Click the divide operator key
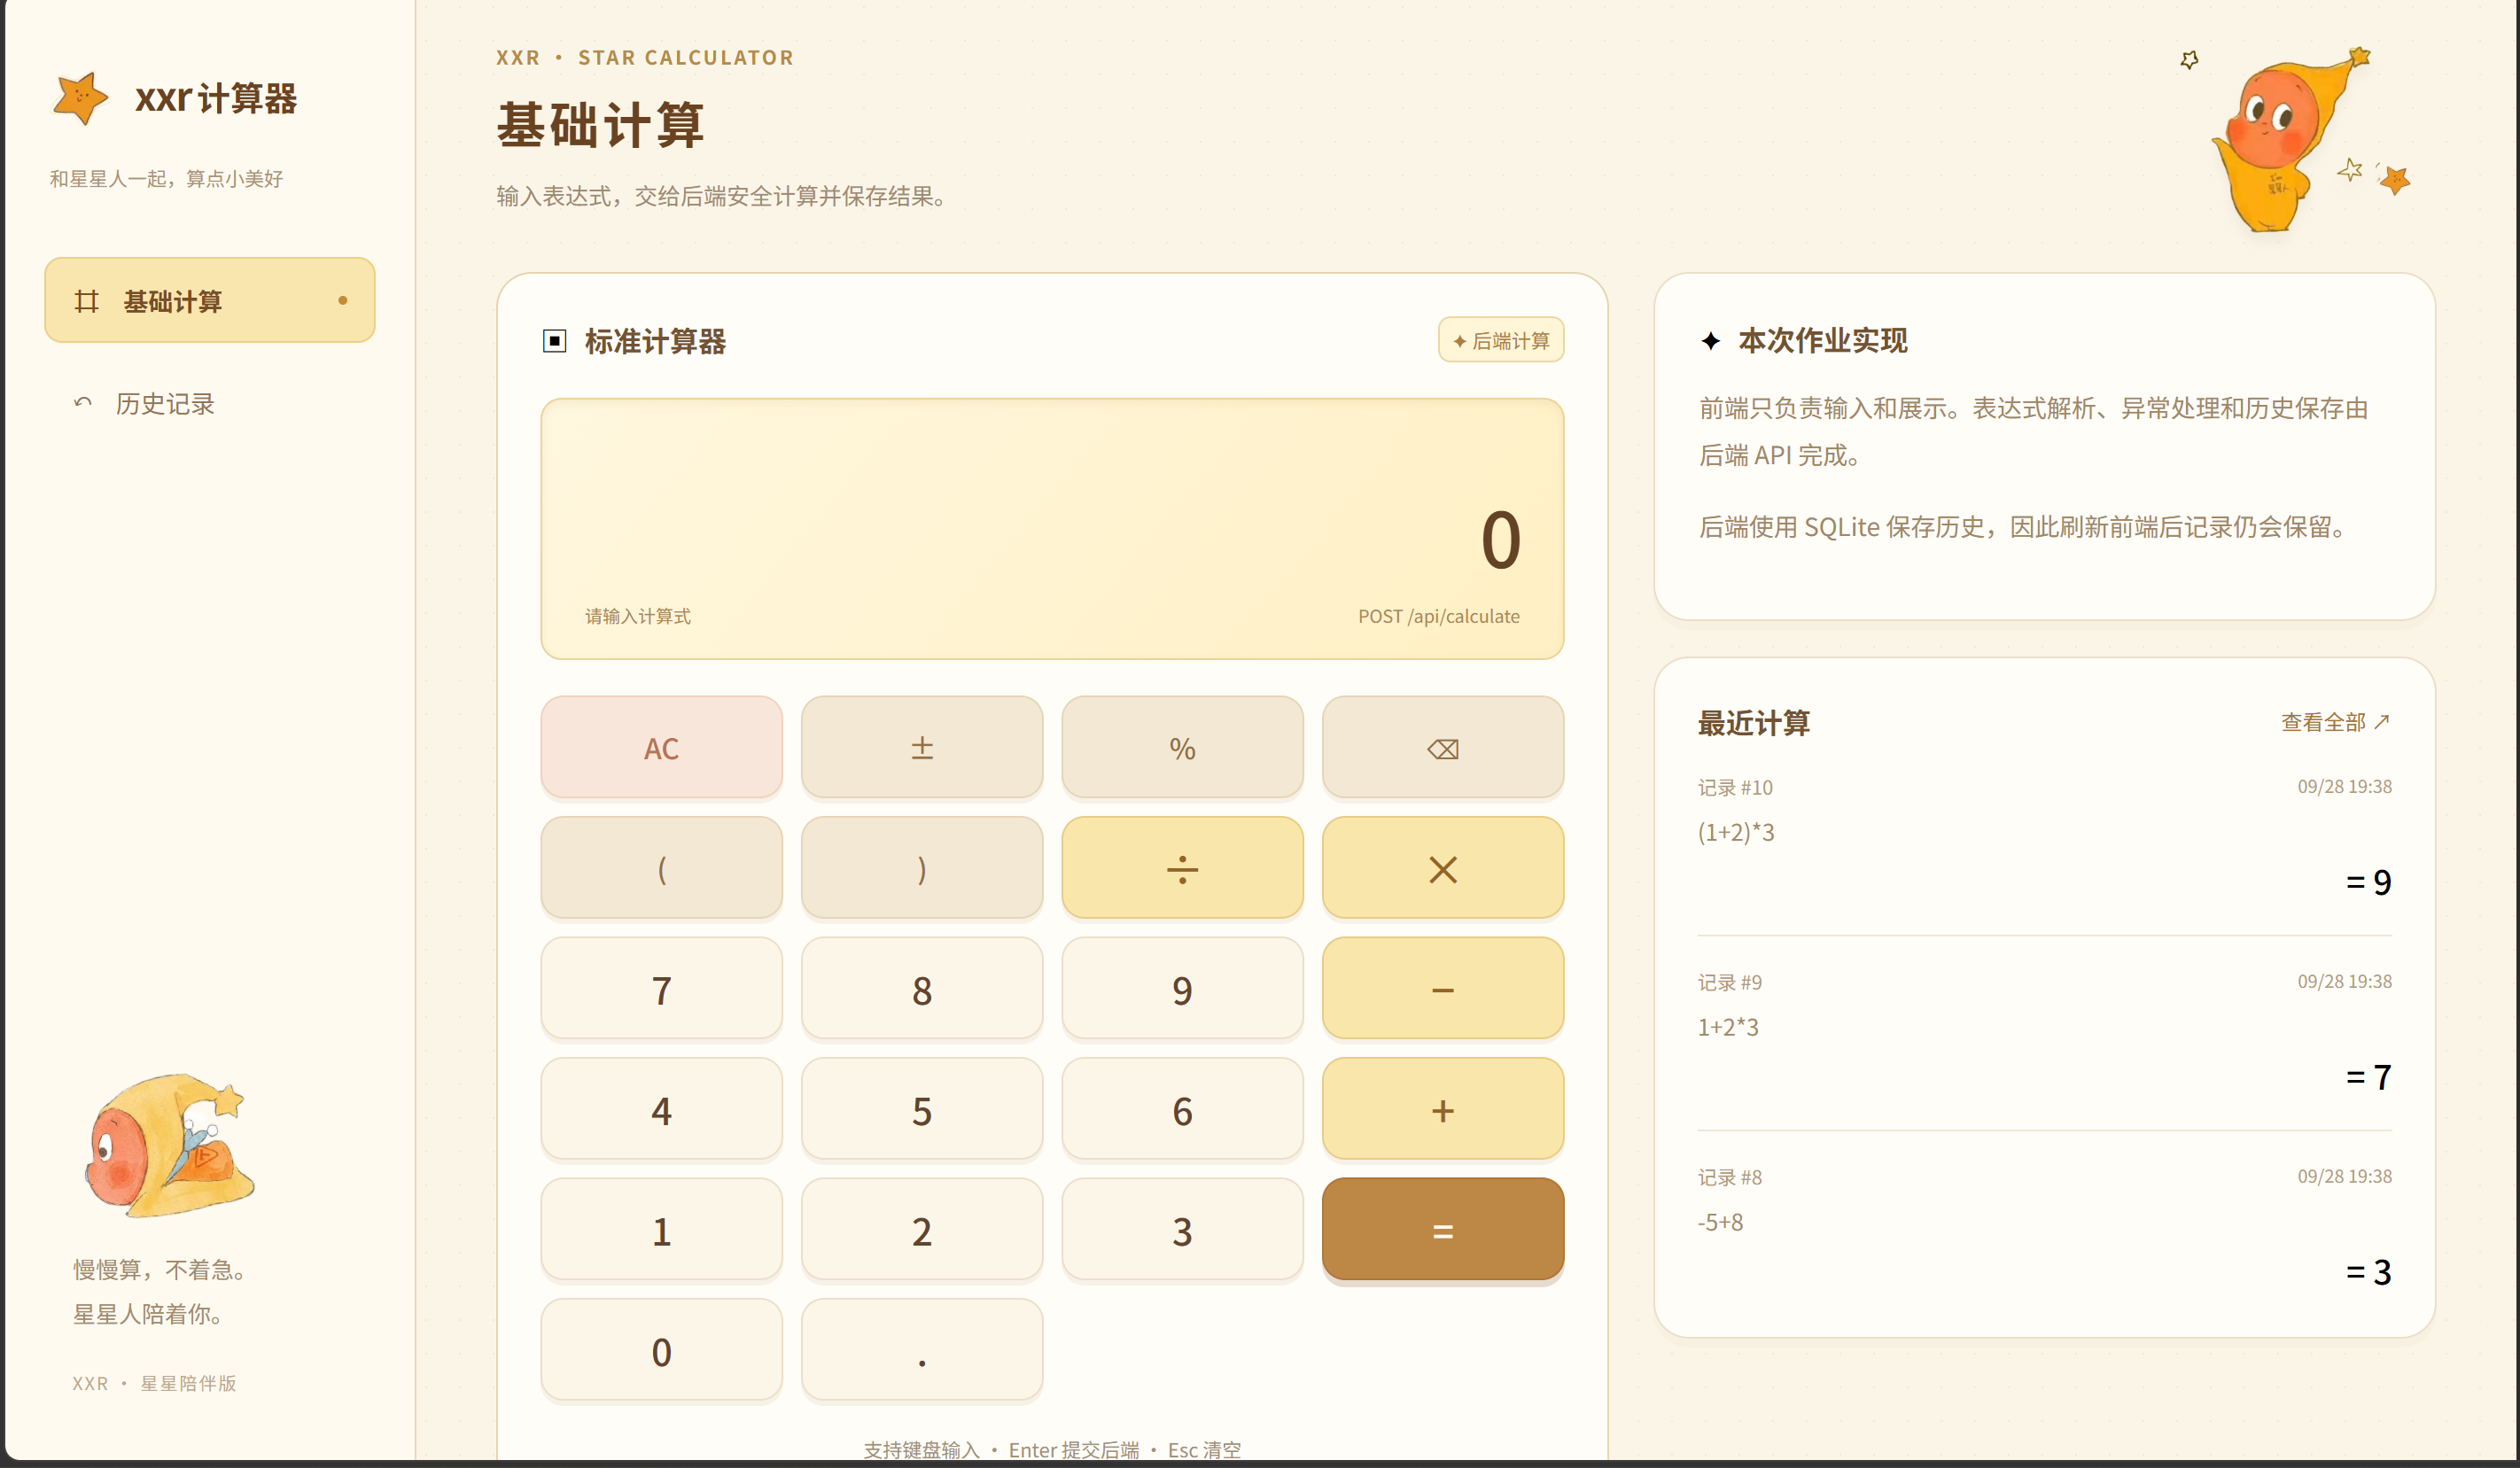 pyautogui.click(x=1182, y=868)
